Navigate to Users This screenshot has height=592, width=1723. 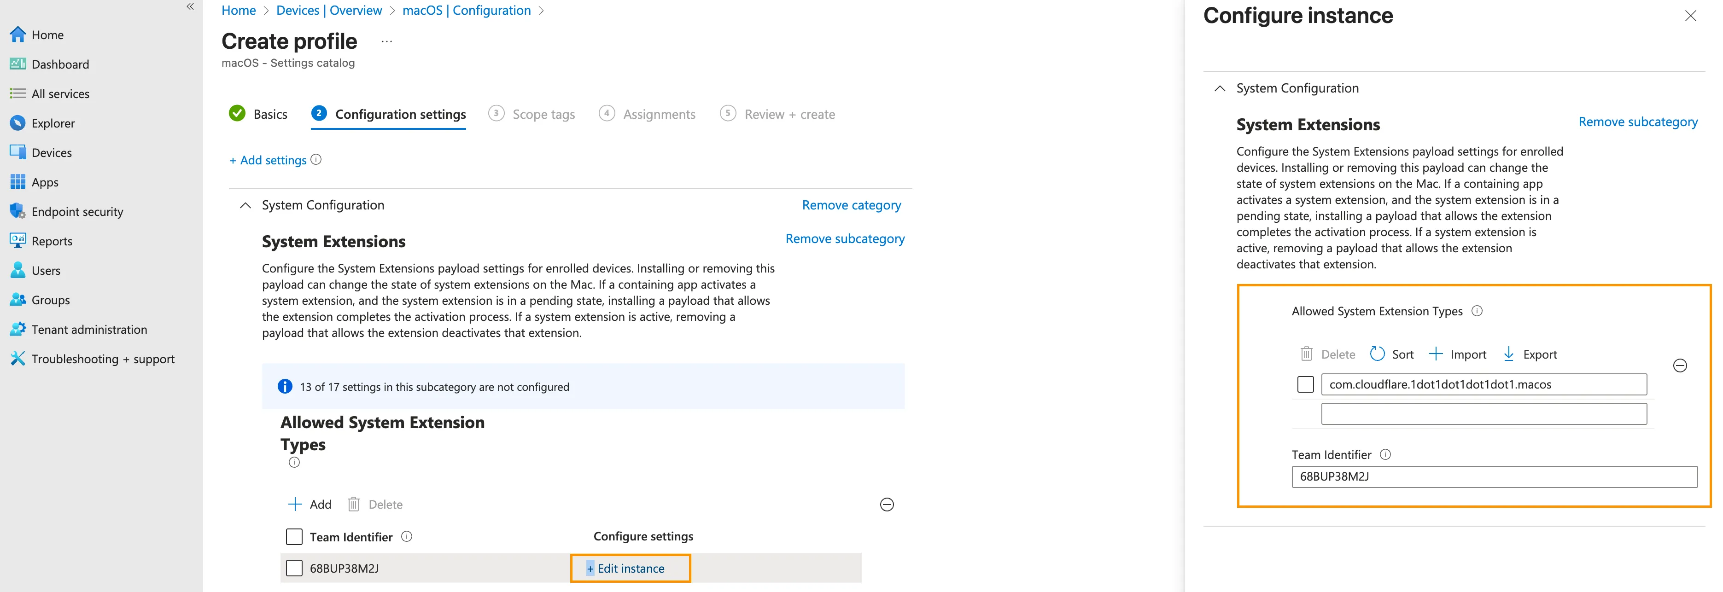point(46,270)
